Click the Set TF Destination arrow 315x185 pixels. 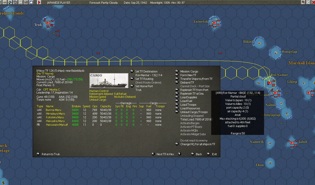tap(132, 71)
